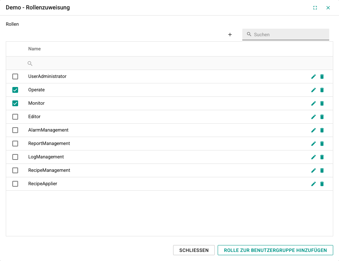
Task: Focus the Suchen search field
Action: click(286, 34)
